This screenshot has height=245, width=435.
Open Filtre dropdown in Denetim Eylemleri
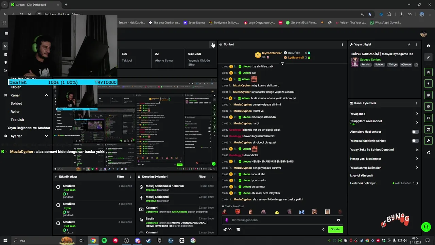click(x=202, y=177)
